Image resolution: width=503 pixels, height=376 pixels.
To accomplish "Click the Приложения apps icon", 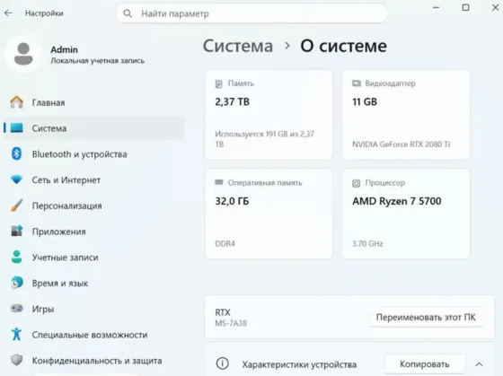I will 16,231.
